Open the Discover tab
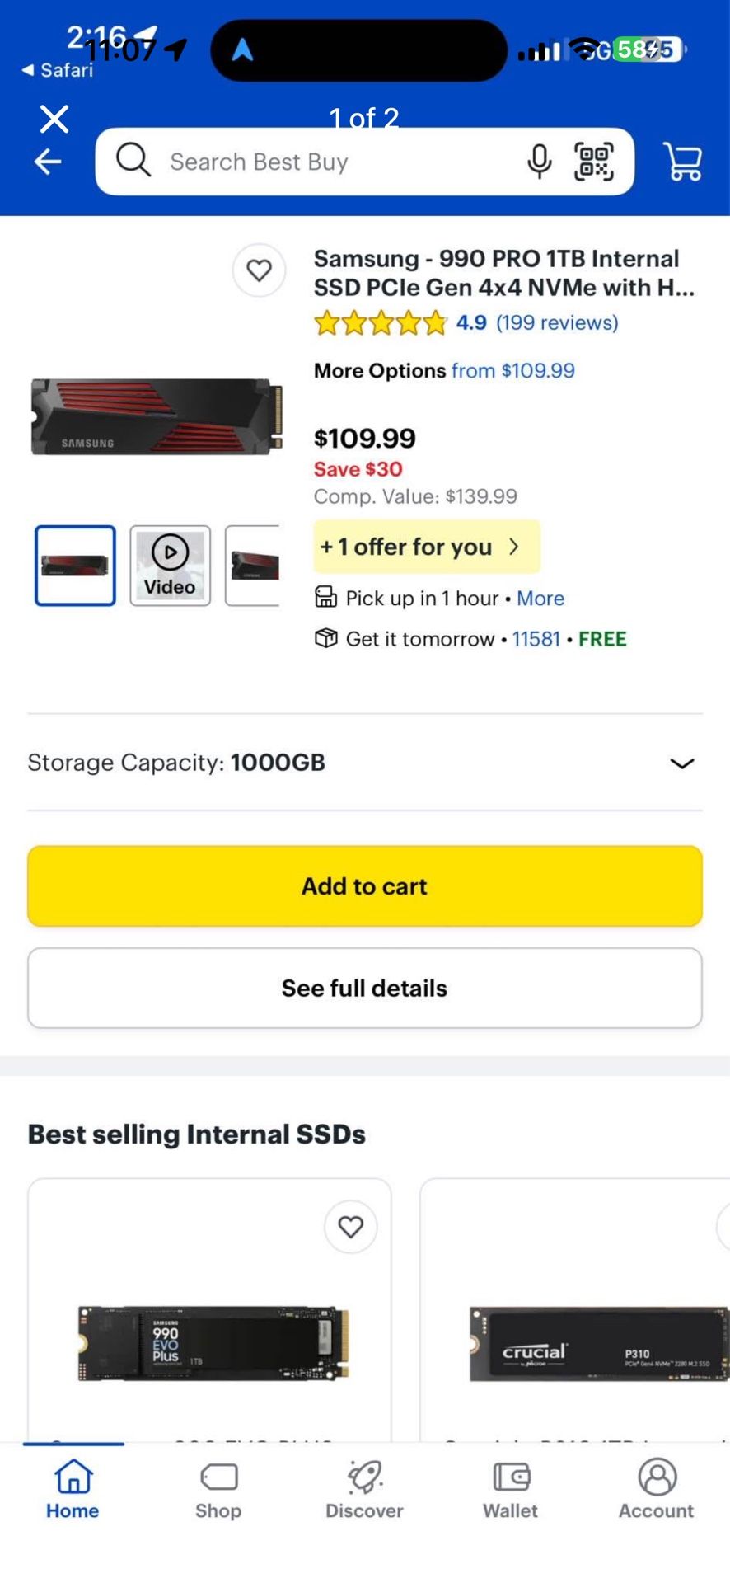Screen dimensions: 730x1583 [364, 1491]
